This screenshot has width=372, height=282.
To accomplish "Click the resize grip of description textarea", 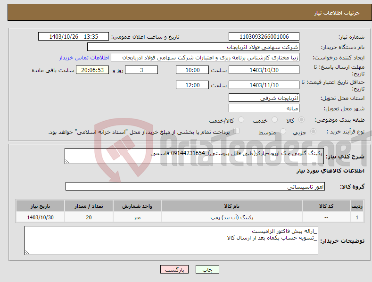I will [x=67, y=161].
